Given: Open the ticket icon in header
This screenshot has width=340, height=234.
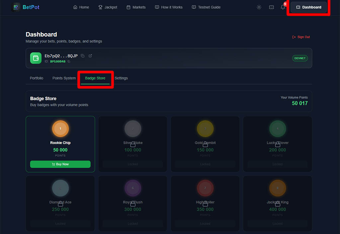Looking at the screenshot, I should 271,7.
